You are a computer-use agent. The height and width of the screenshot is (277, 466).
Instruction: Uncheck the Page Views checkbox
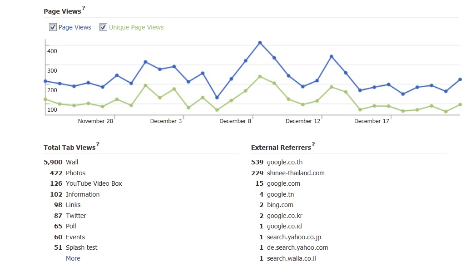coord(53,27)
